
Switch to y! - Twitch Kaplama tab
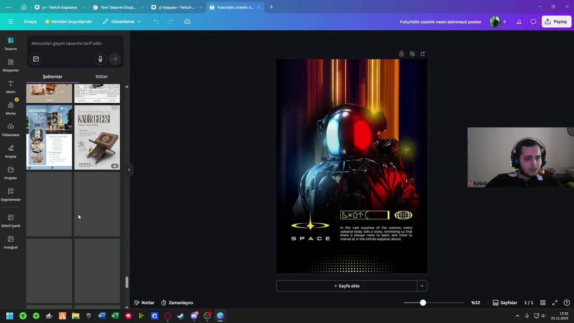coord(59,7)
